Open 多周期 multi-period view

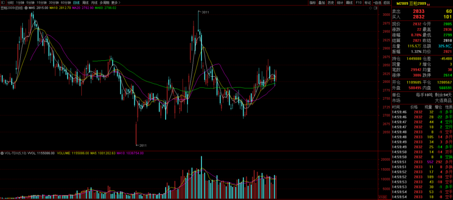point(104,3)
